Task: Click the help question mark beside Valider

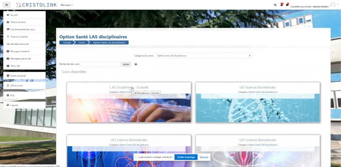Action: (136, 64)
